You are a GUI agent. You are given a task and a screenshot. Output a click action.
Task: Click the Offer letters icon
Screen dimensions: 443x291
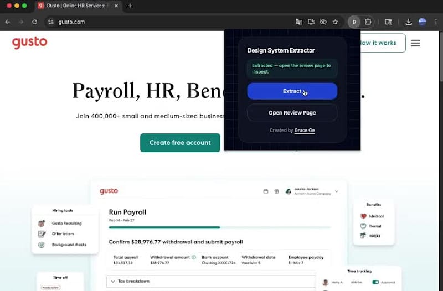click(x=42, y=234)
